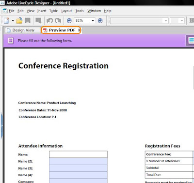Screen dimensions: 194x183
Task: Open the File menu
Action: (x=12, y=11)
